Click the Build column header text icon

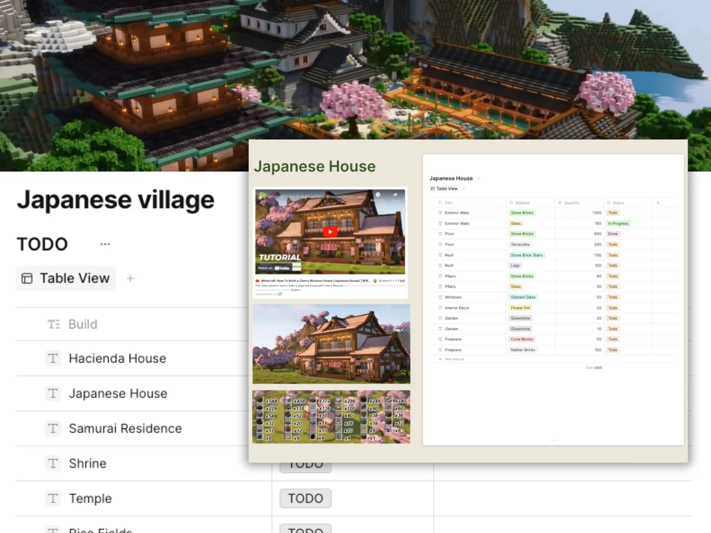(x=53, y=324)
